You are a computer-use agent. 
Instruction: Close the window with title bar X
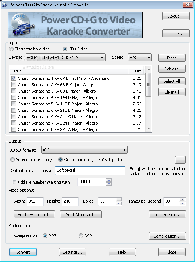coord(188,5)
